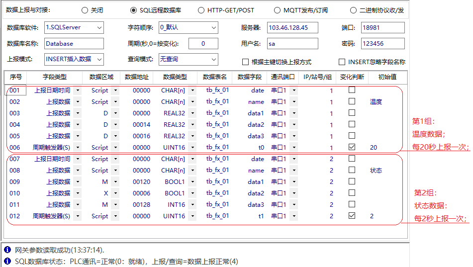Select the SQL远程数据库 radio option
This screenshot has height=267, width=473.
coord(133,10)
